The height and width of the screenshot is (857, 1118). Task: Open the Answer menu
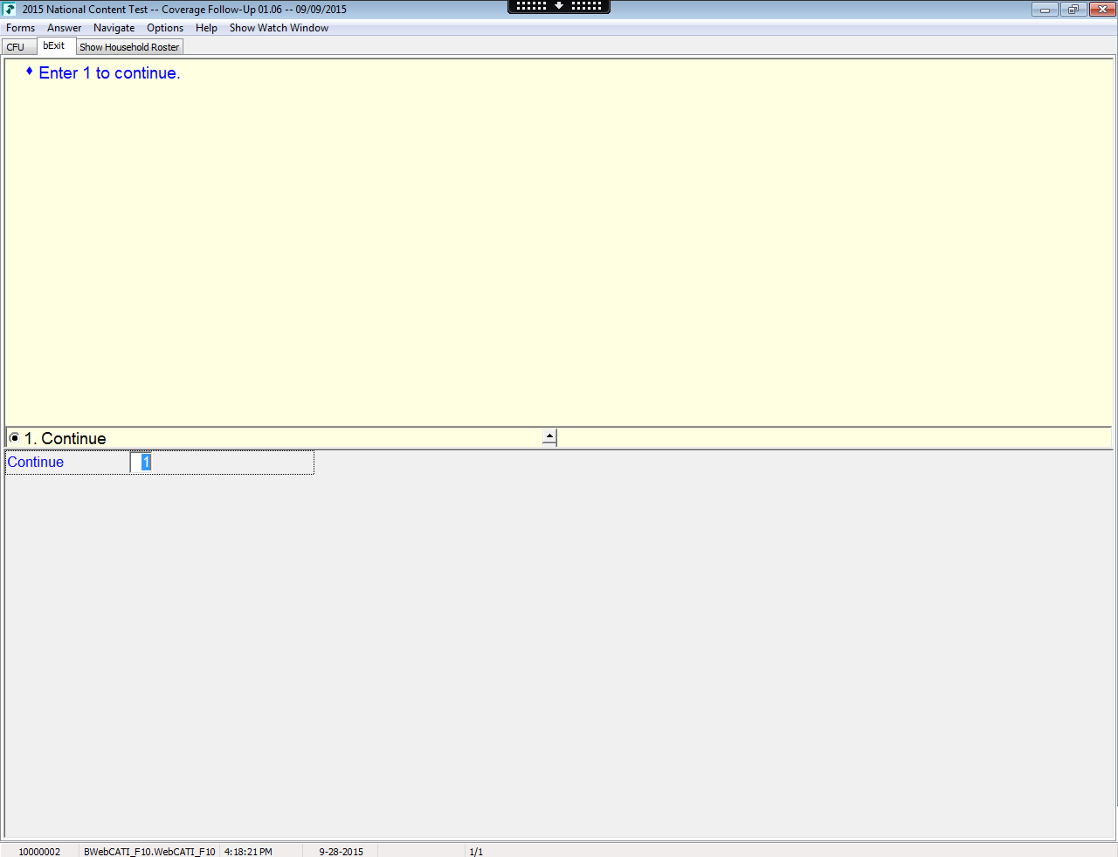65,28
